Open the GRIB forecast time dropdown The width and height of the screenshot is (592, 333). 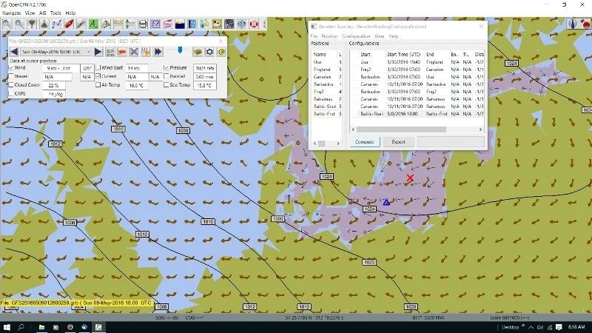point(57,52)
